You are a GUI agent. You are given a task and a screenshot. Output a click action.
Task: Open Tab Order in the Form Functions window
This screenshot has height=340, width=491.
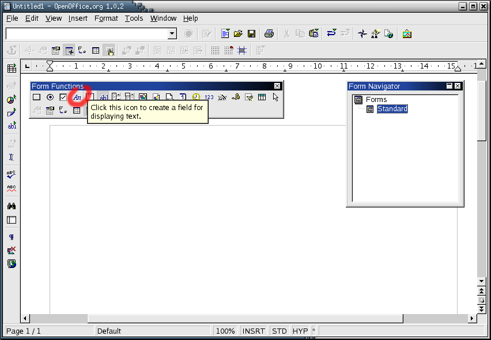63,111
